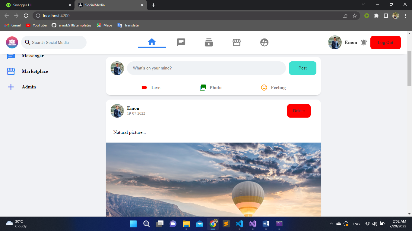This screenshot has height=231, width=412.
Task: Open Admin from sidebar
Action: (x=29, y=87)
